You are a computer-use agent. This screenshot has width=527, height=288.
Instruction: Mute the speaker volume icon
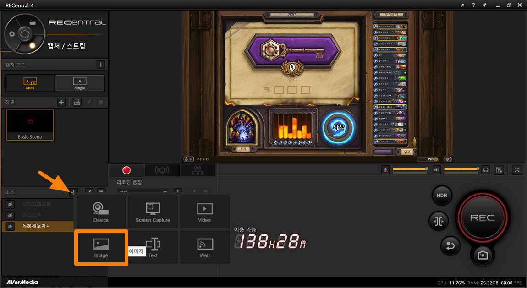tap(437, 170)
